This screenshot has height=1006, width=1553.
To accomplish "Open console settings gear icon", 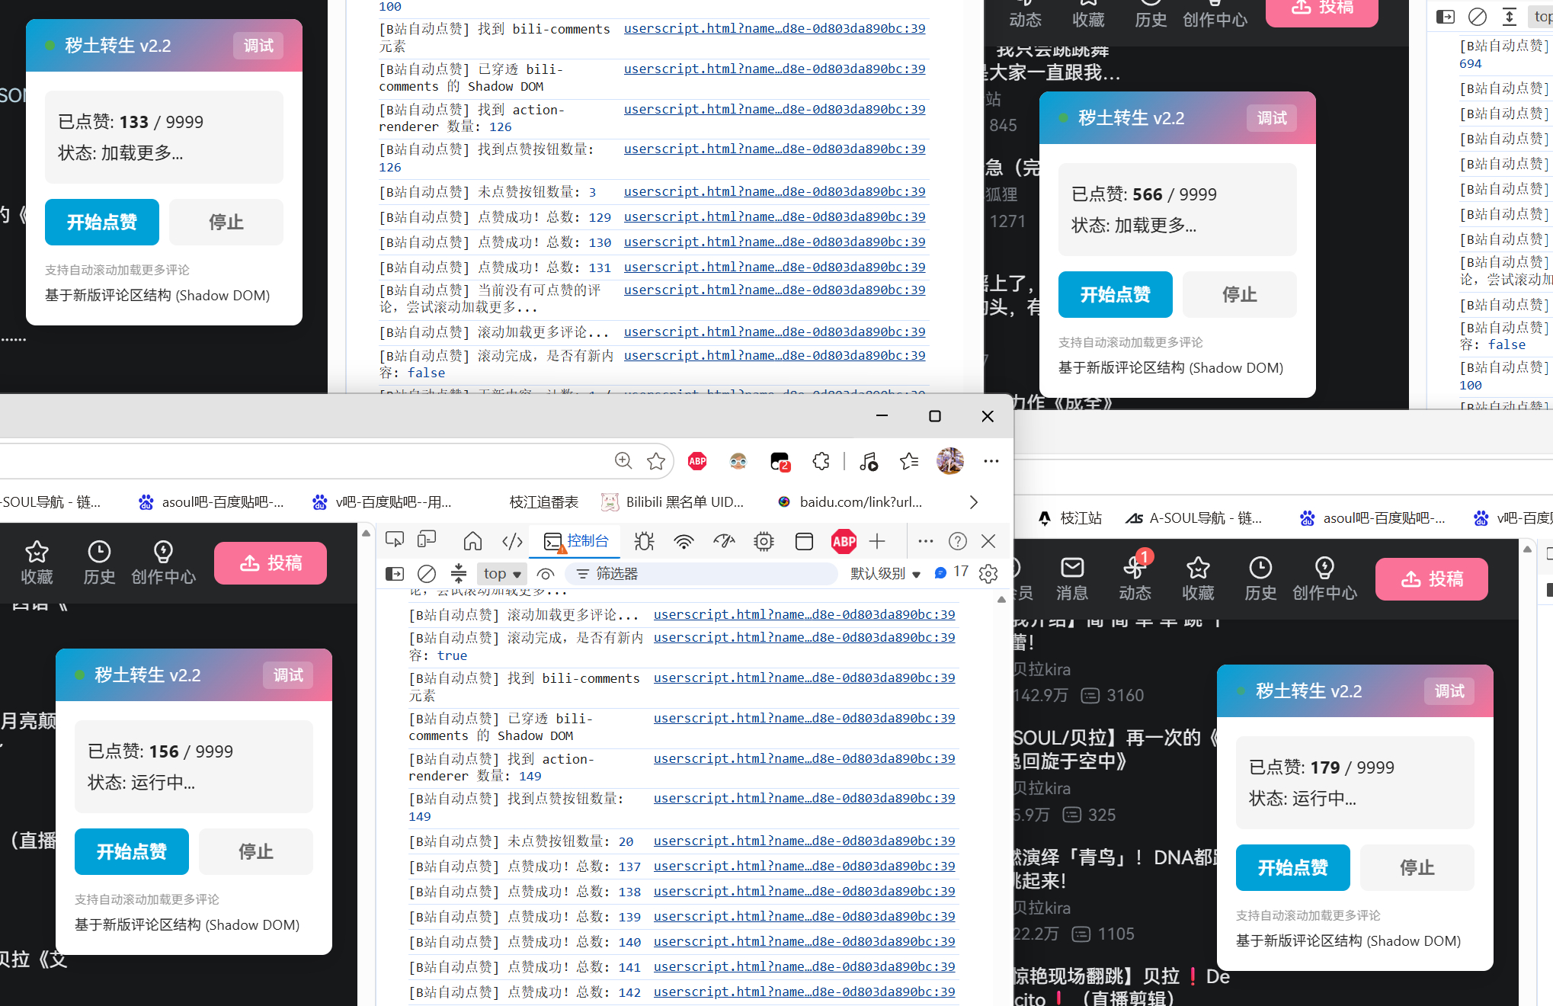I will [x=988, y=573].
